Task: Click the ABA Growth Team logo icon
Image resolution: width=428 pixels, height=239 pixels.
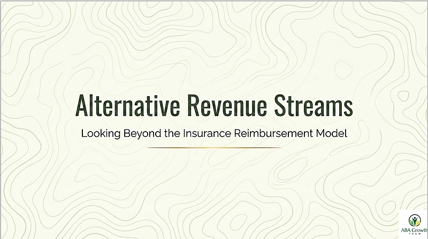Action: [415, 220]
